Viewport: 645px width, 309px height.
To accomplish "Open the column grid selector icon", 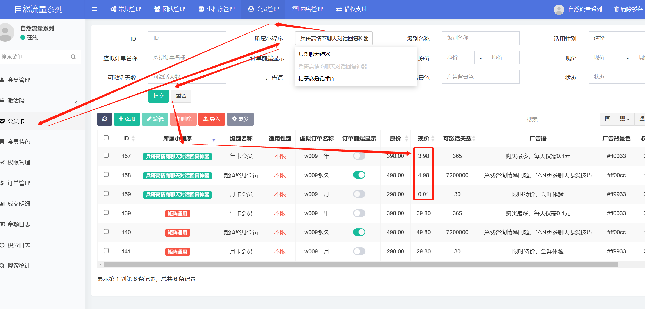I will (x=624, y=119).
